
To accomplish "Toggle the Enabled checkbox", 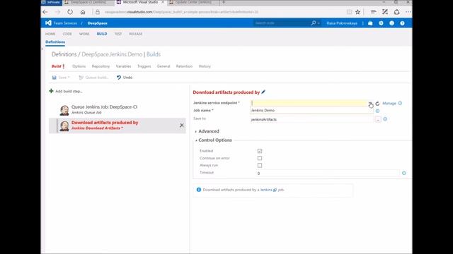I will [x=260, y=151].
